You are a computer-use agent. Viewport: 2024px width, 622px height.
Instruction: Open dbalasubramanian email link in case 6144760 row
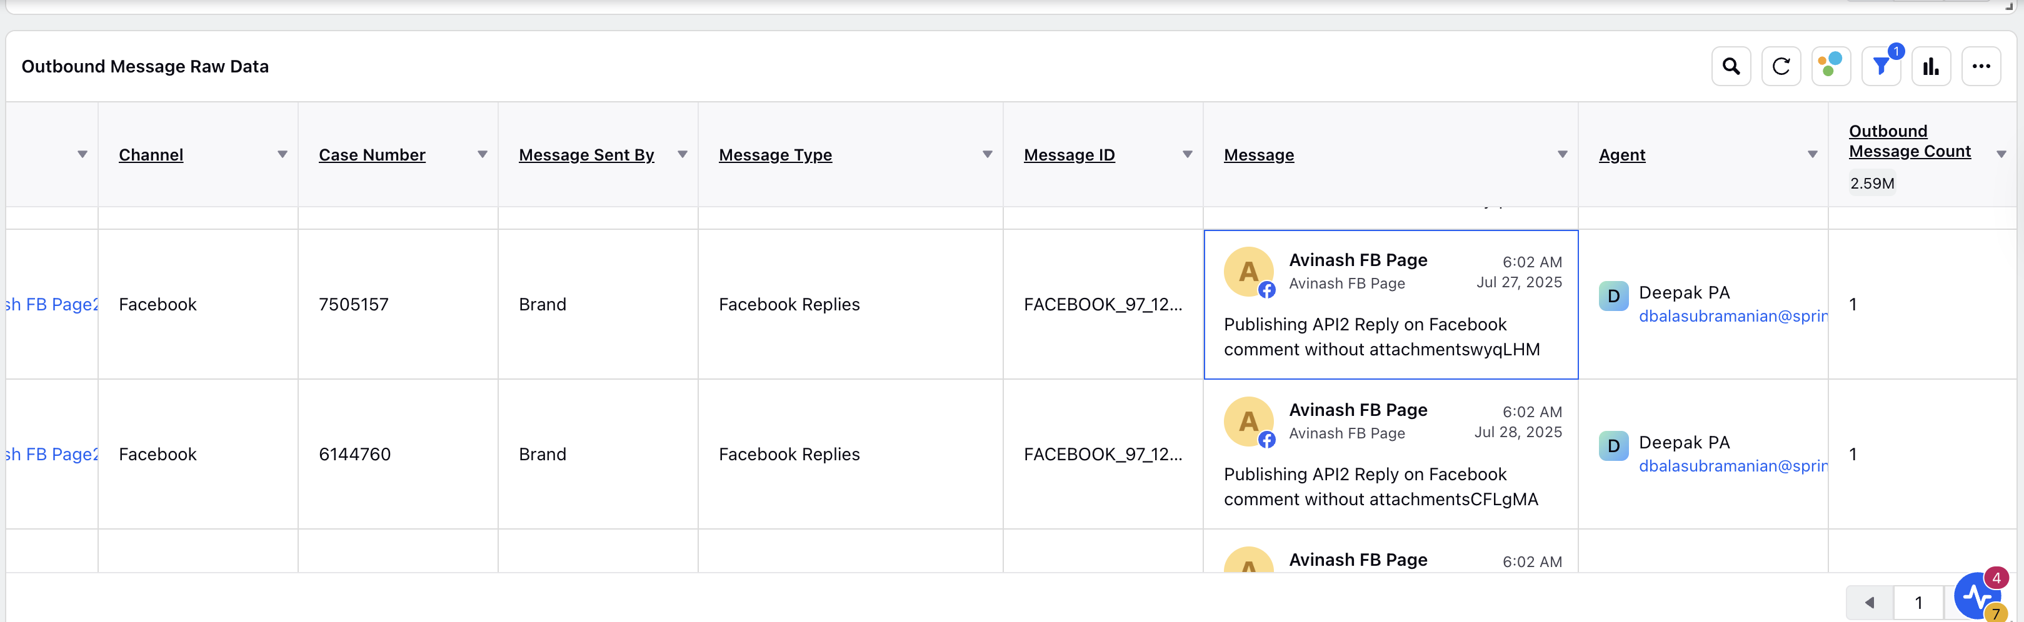pos(1733,466)
